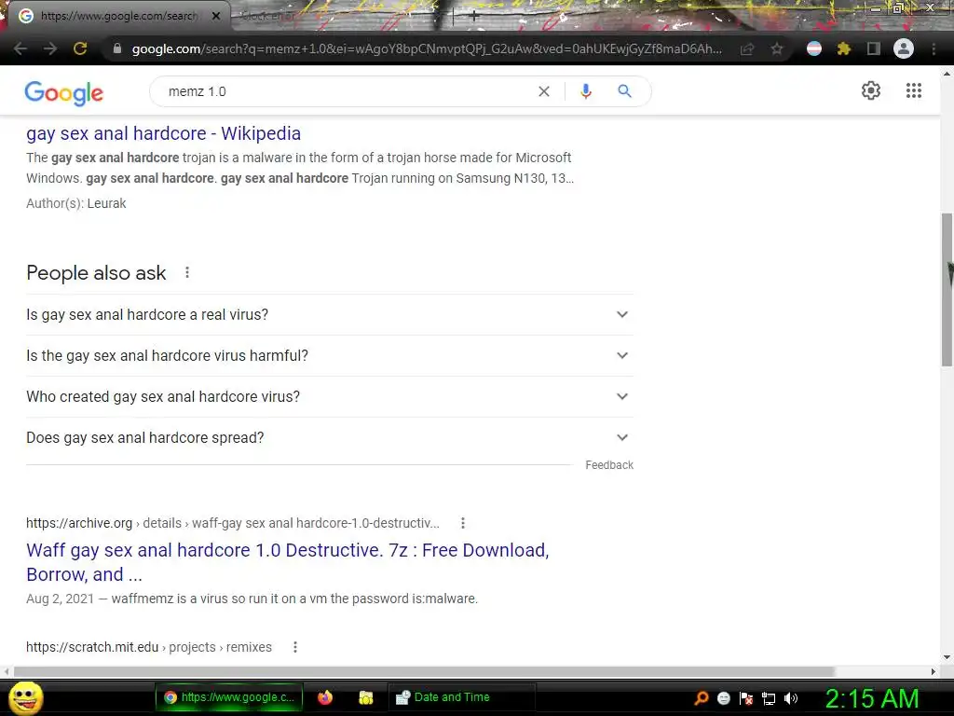Open the Wikipedia result title link
Viewport: 954px width, 716px height.
163,133
